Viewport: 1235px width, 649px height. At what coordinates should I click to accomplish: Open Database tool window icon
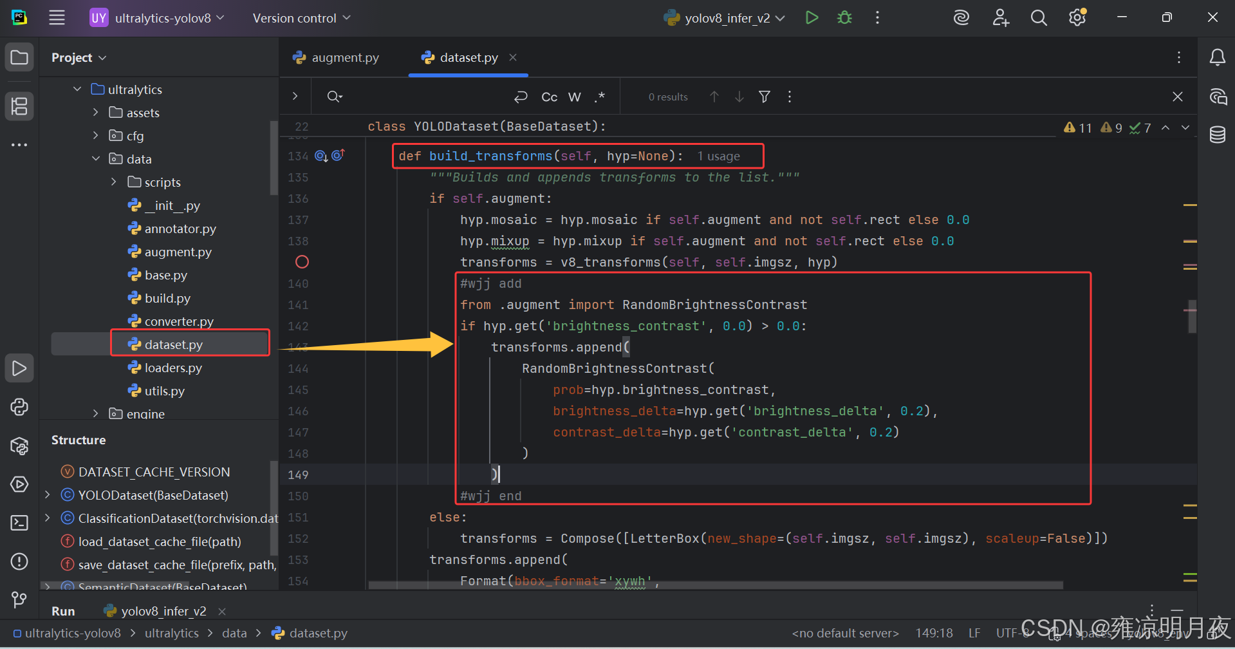[1217, 135]
